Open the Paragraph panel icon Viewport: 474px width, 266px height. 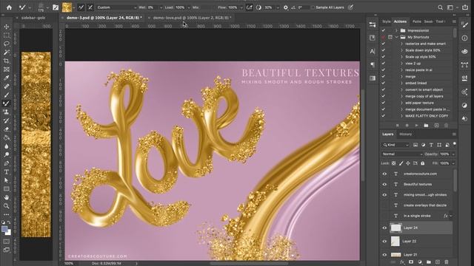click(373, 64)
